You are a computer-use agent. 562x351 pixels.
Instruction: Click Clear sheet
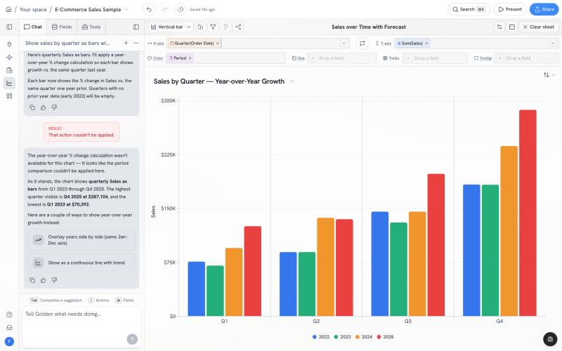point(538,27)
